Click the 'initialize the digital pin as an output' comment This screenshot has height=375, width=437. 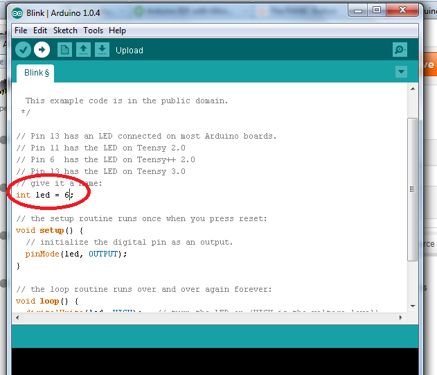click(130, 242)
